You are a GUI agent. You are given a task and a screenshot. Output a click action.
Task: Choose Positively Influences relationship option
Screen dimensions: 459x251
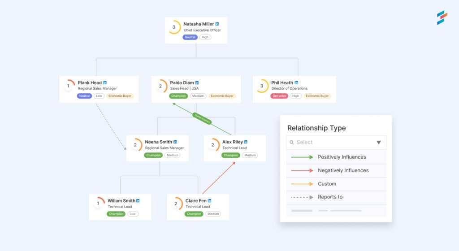[336, 157]
